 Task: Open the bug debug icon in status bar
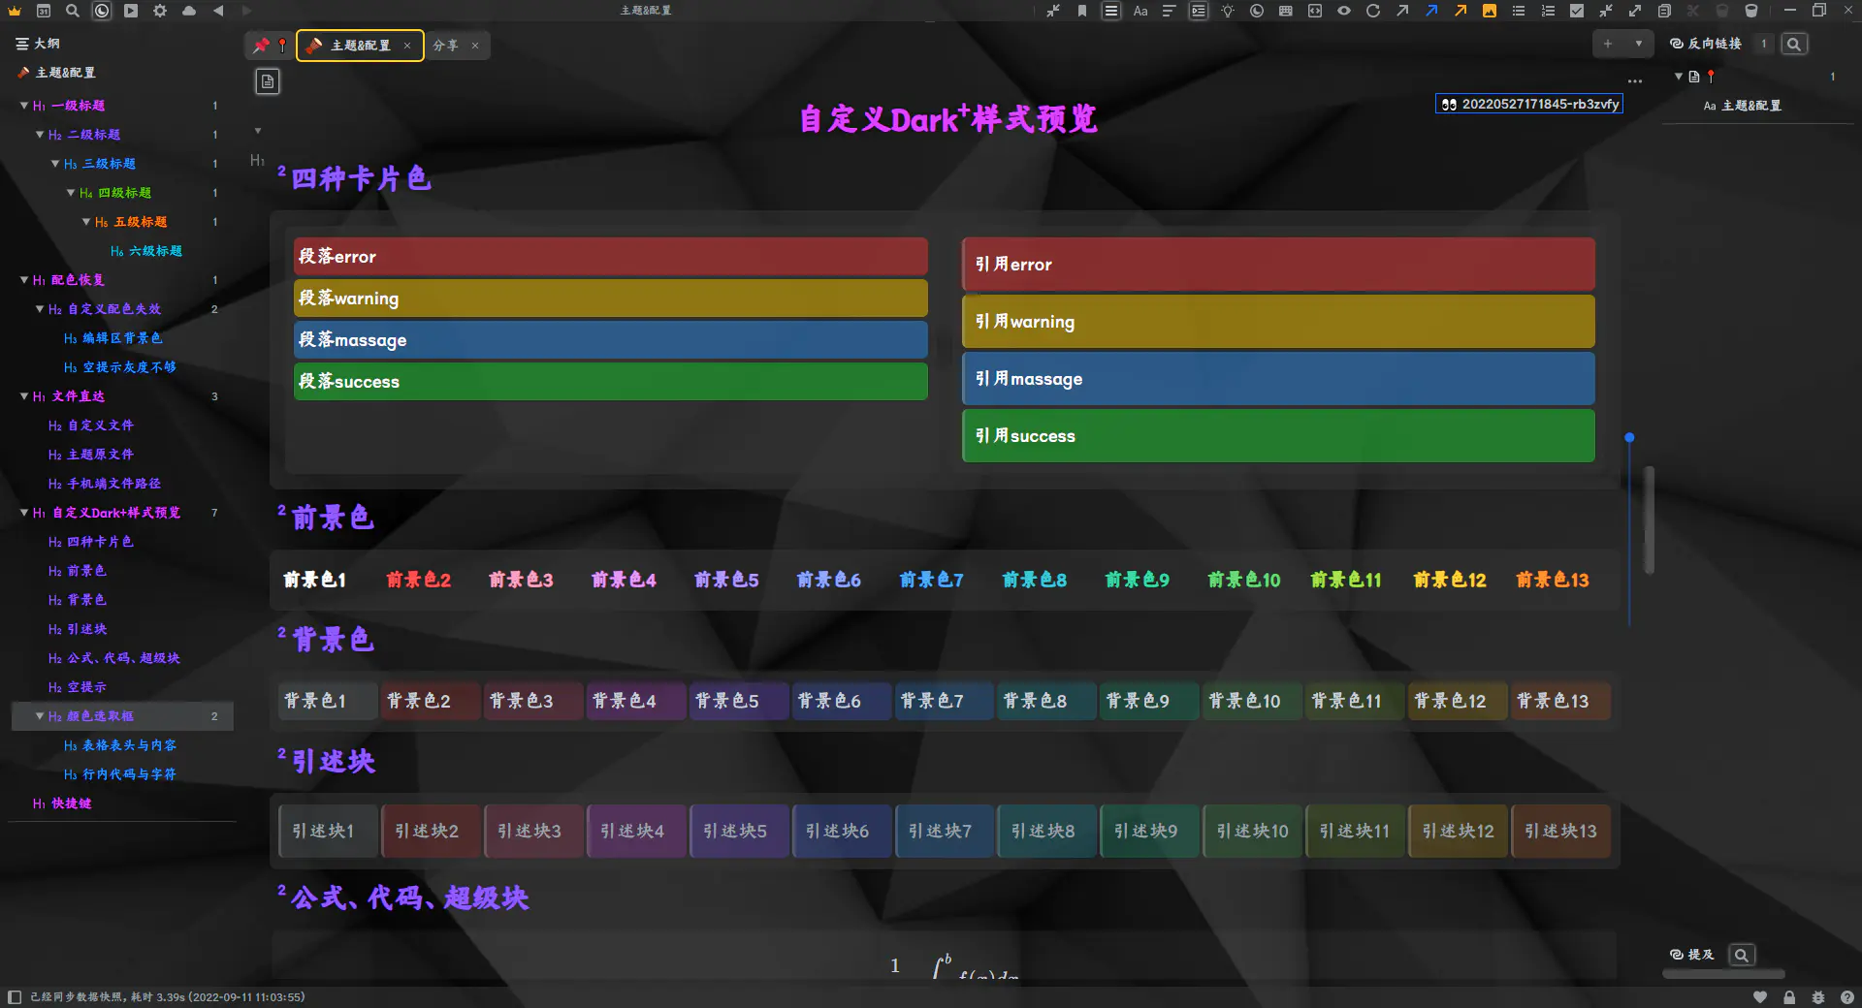[1818, 997]
